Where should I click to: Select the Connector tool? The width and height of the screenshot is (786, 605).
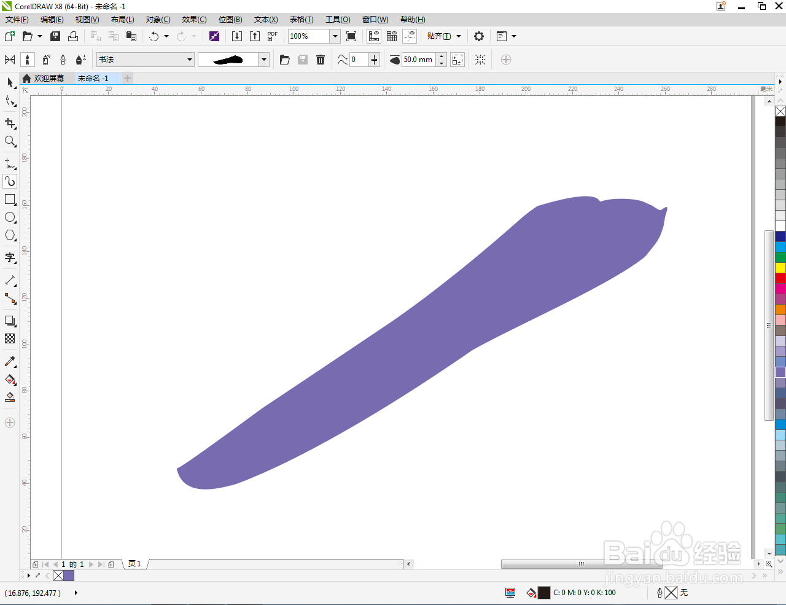(10, 299)
